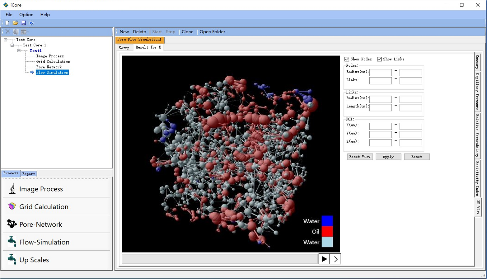Viewport: 487px width, 279px height.
Task: Click the film strip icon above the project tree
Action: tap(24, 32)
